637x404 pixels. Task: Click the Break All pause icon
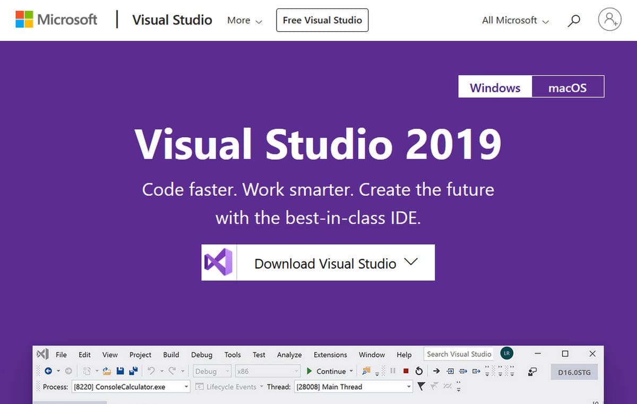[x=393, y=371]
